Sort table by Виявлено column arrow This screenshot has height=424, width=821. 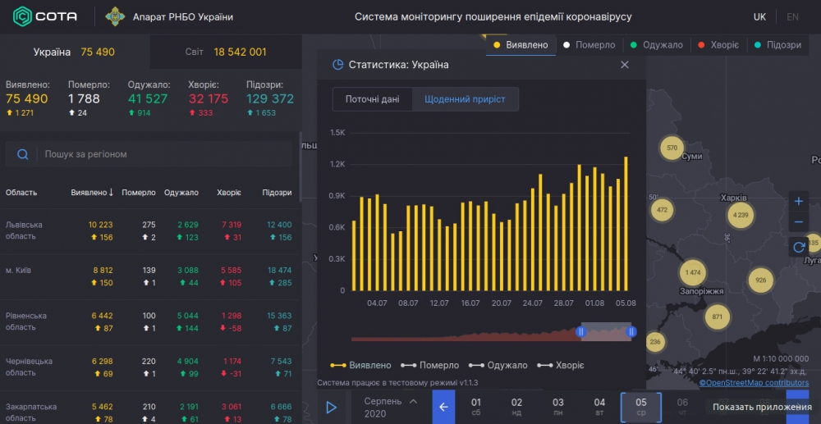pyautogui.click(x=111, y=193)
